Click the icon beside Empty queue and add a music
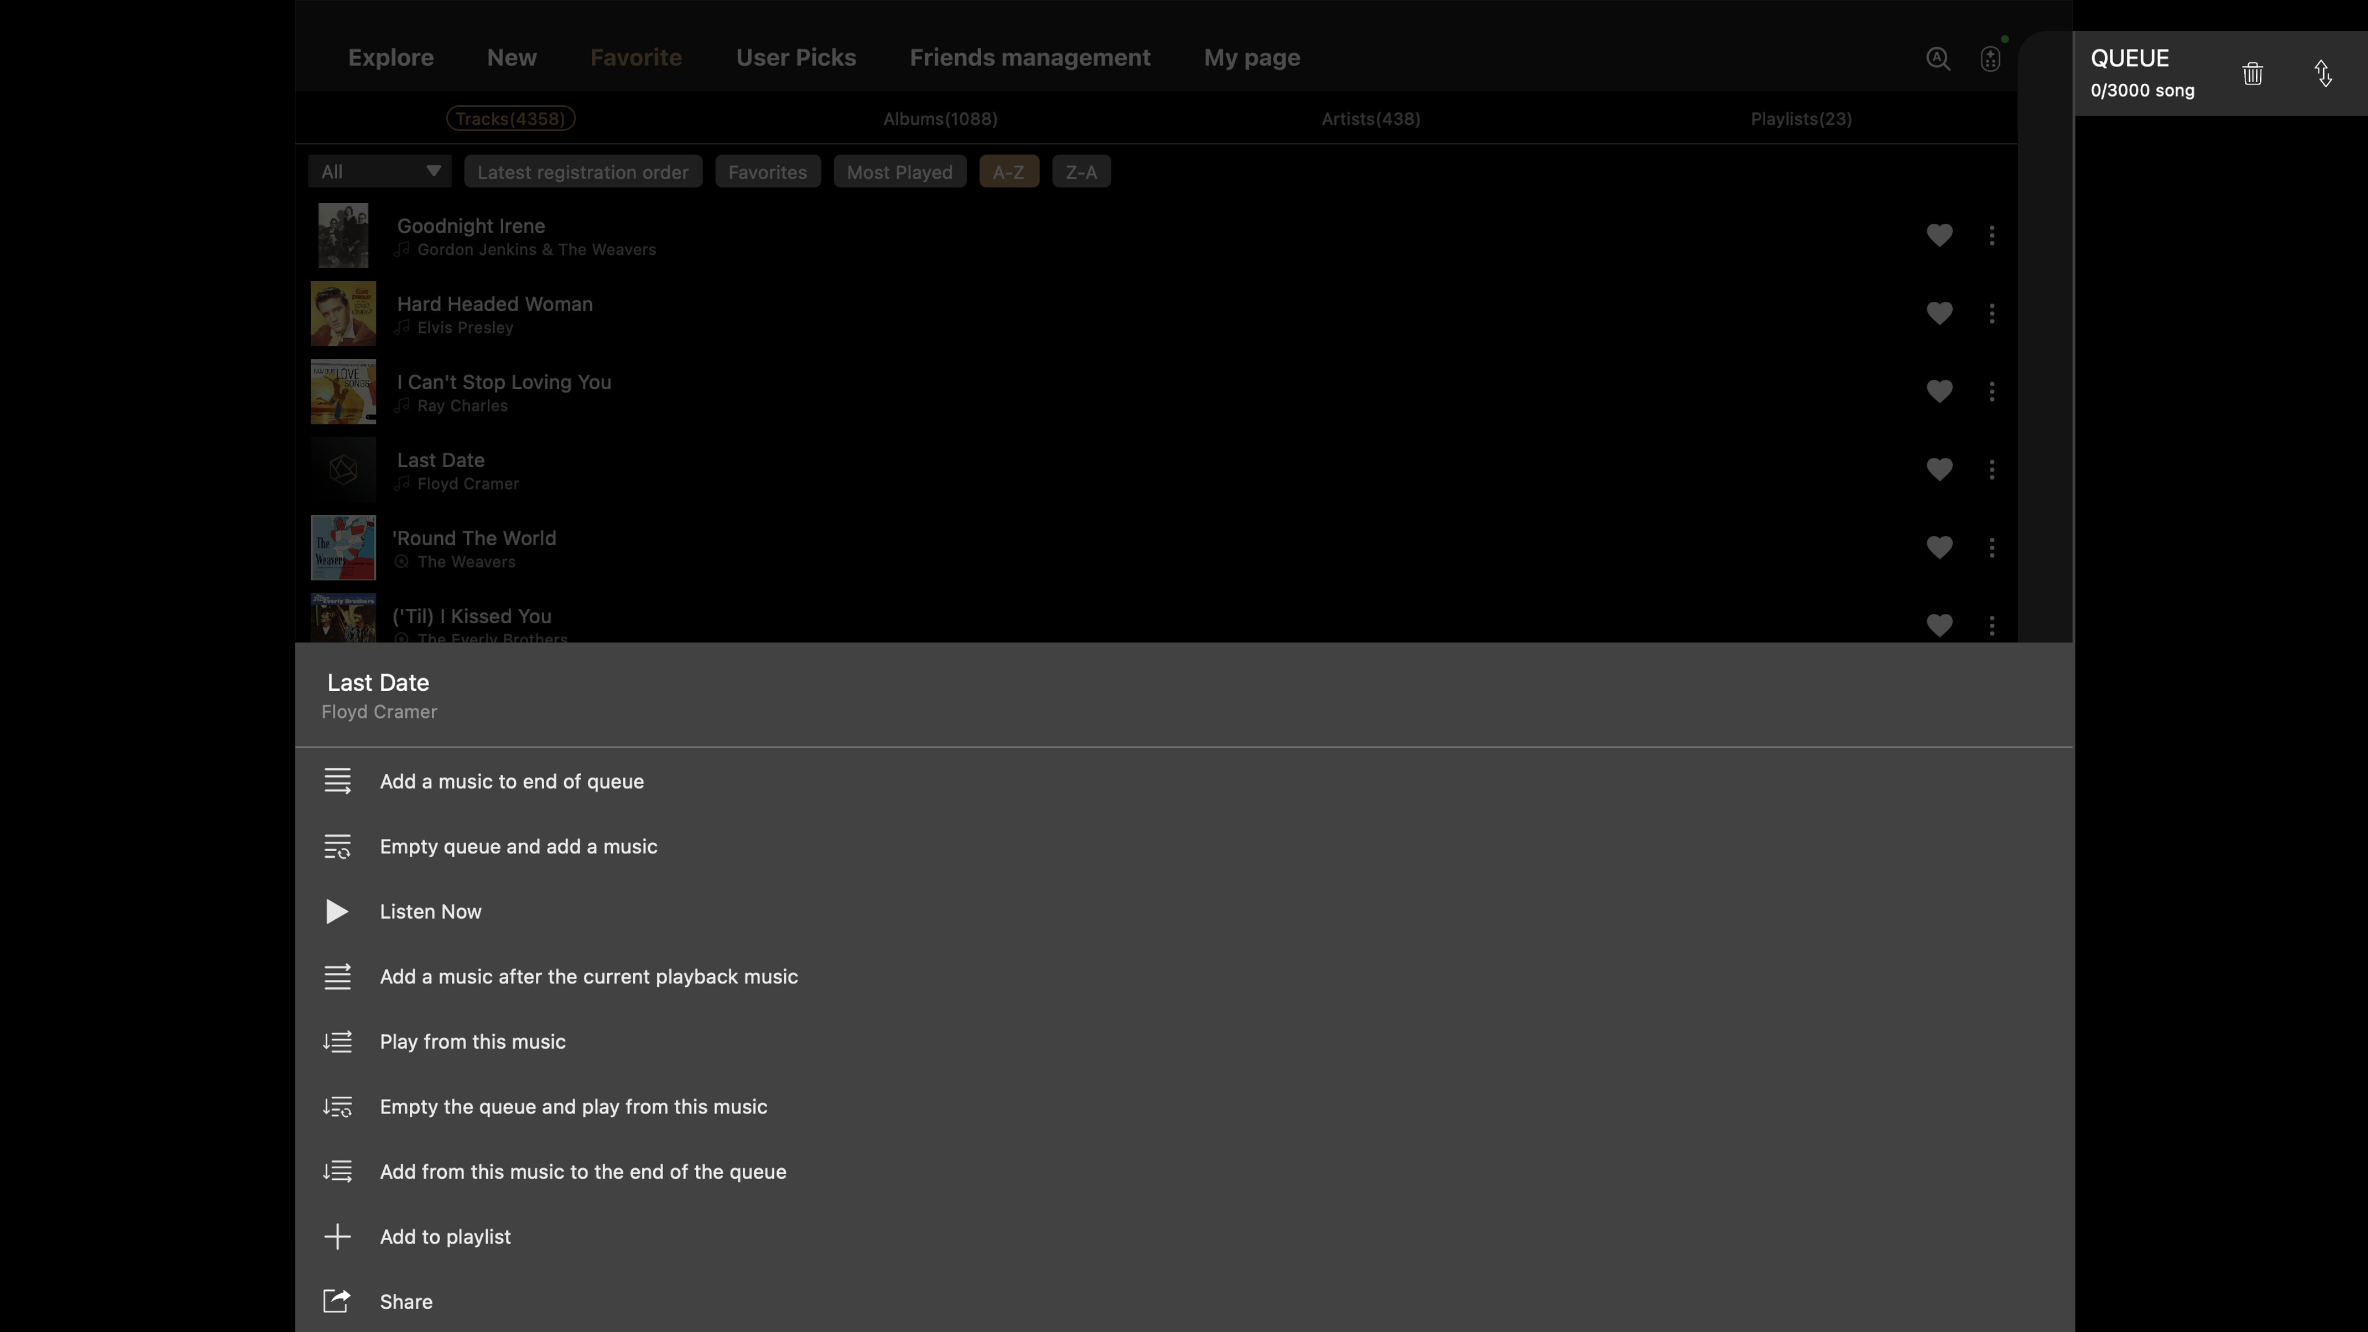Screen dimensions: 2368x1332 pos(338,846)
